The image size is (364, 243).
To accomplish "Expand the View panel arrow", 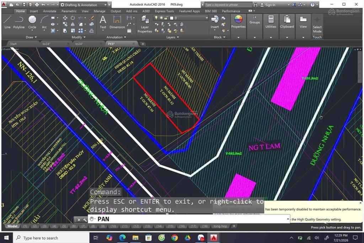I will click(303, 37).
